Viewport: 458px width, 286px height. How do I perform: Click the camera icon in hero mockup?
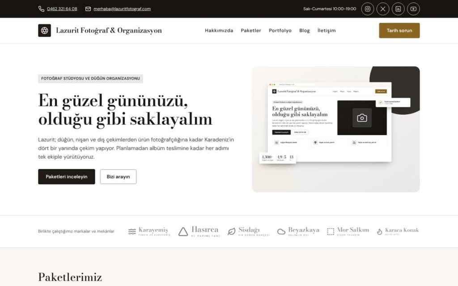click(x=362, y=118)
